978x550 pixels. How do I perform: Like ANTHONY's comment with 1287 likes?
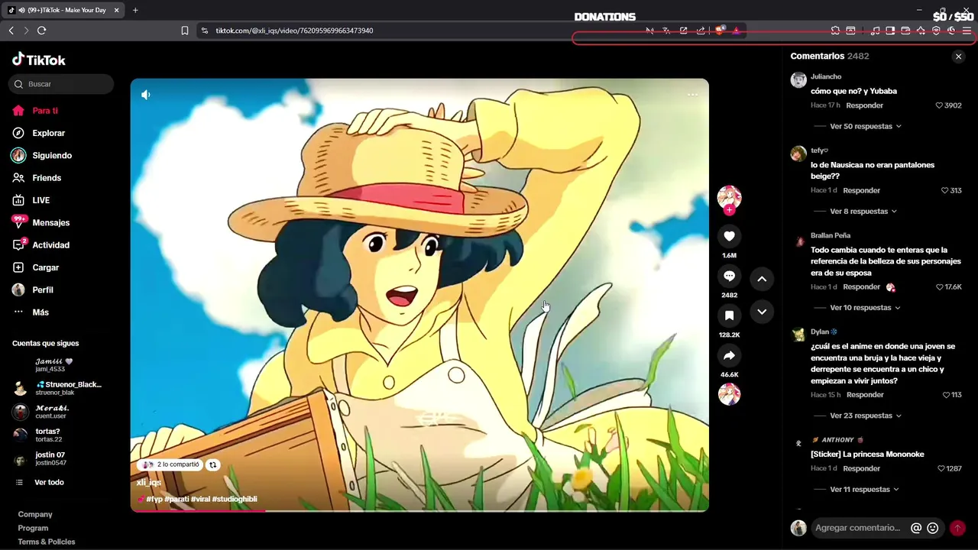coord(941,468)
